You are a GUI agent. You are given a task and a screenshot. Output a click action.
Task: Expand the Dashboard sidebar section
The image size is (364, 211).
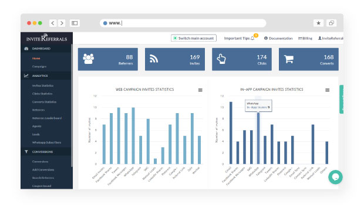pyautogui.click(x=46, y=49)
